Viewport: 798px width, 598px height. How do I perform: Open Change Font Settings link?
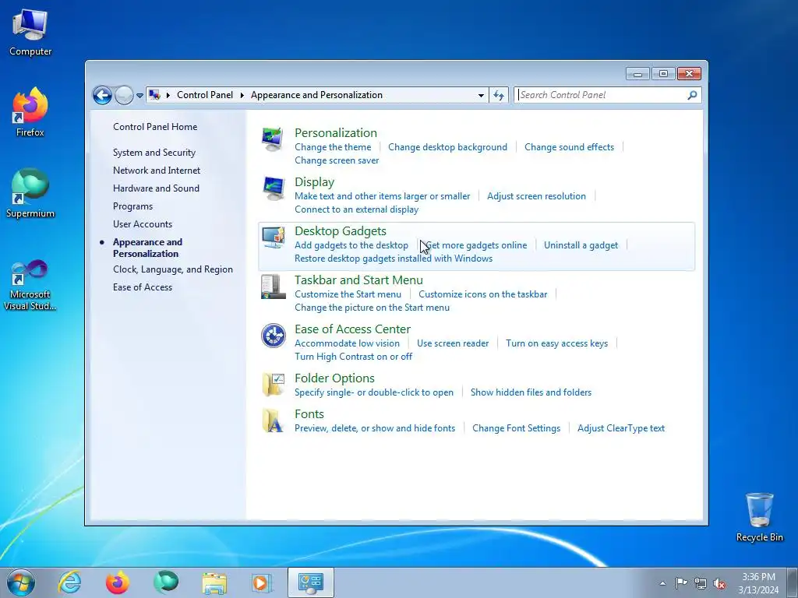point(517,428)
